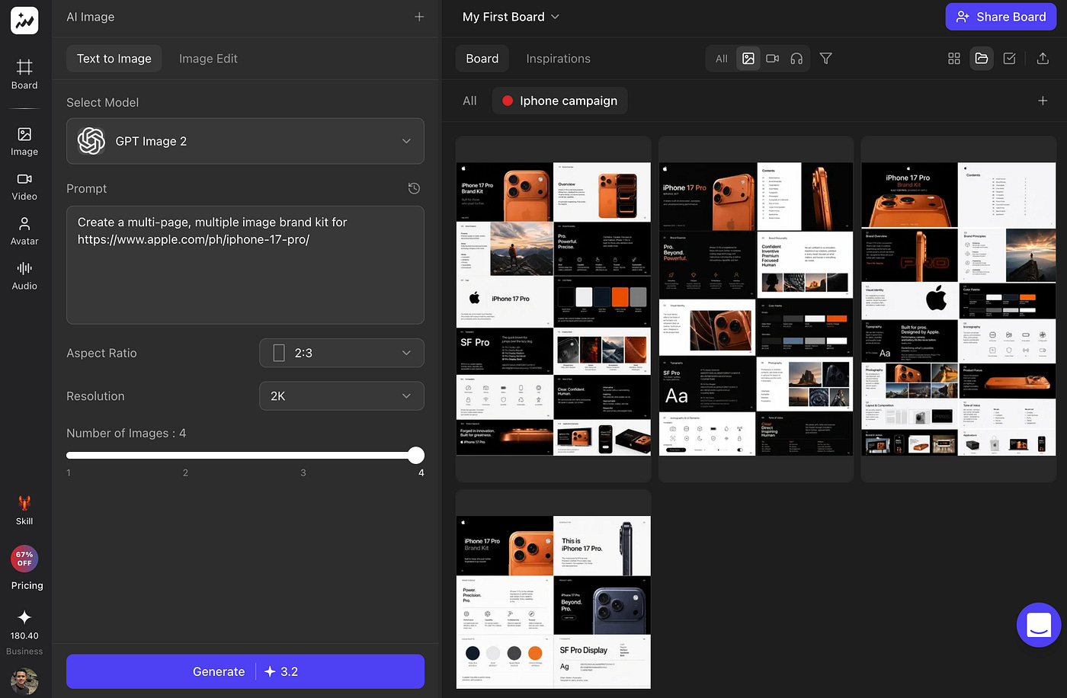Open prompt history clock icon

coord(414,188)
